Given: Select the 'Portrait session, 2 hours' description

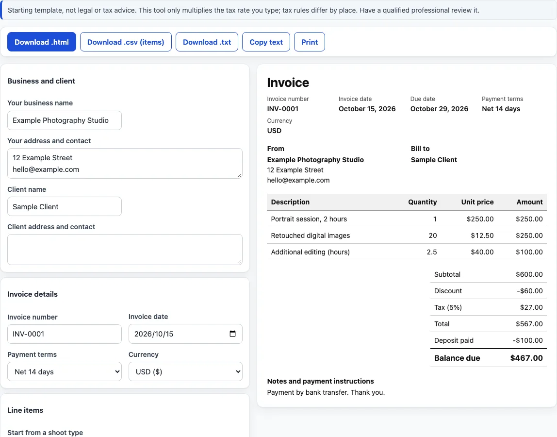Looking at the screenshot, I should point(309,219).
